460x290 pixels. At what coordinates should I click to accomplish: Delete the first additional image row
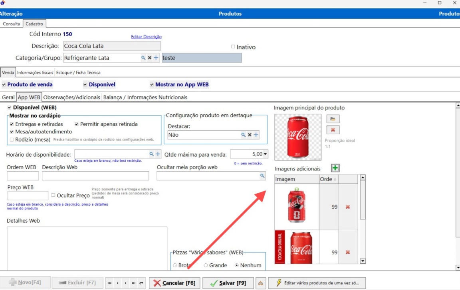pos(348,207)
